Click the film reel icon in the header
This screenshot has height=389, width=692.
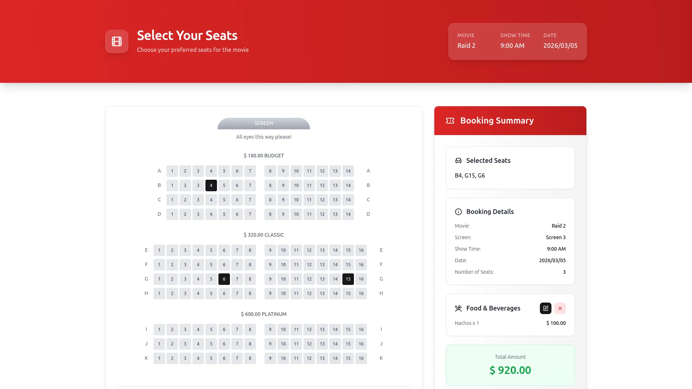(x=116, y=41)
